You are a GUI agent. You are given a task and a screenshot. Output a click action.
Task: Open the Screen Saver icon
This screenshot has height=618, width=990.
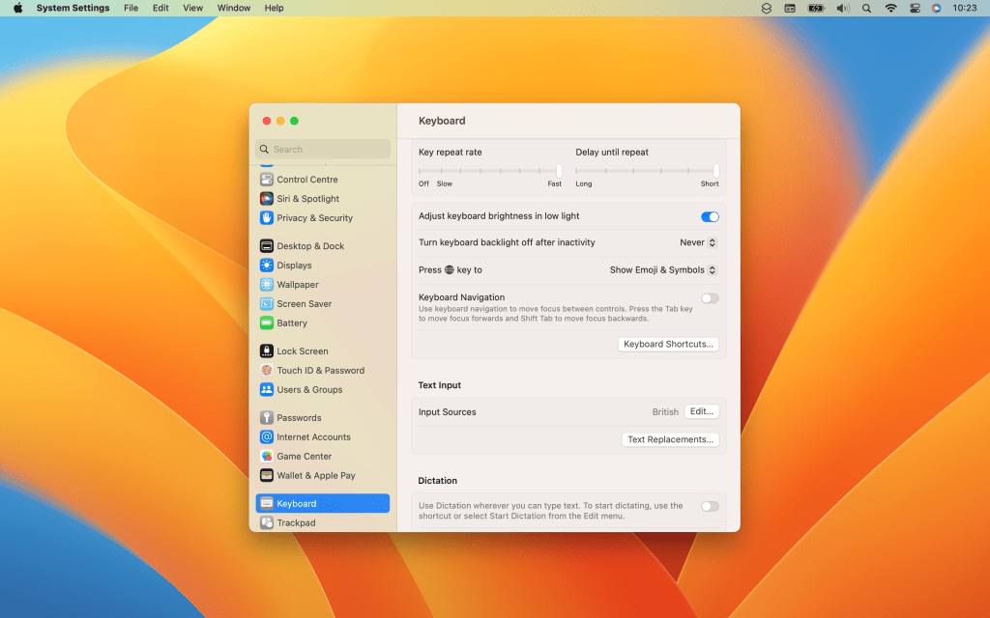267,304
